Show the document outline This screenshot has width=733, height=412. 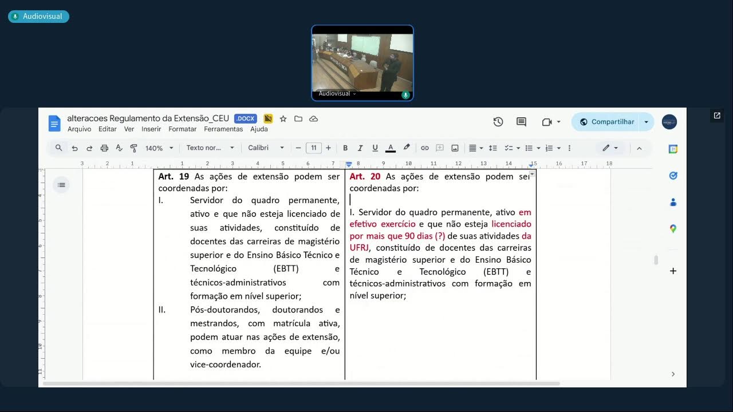(61, 185)
